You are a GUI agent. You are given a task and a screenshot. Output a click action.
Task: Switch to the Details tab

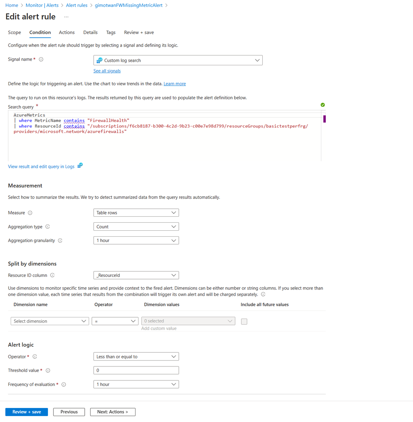point(90,32)
